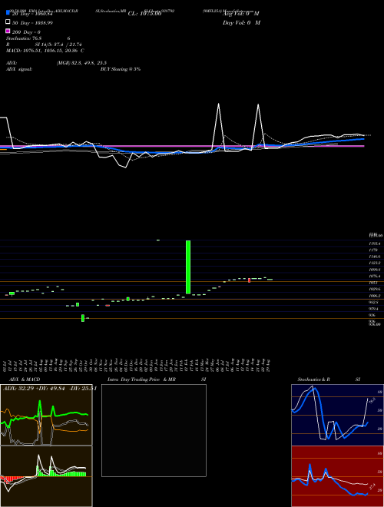Click the green candlestick at the 936 low

(x=83, y=318)
